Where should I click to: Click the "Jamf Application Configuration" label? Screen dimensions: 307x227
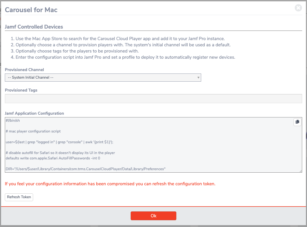pos(34,113)
